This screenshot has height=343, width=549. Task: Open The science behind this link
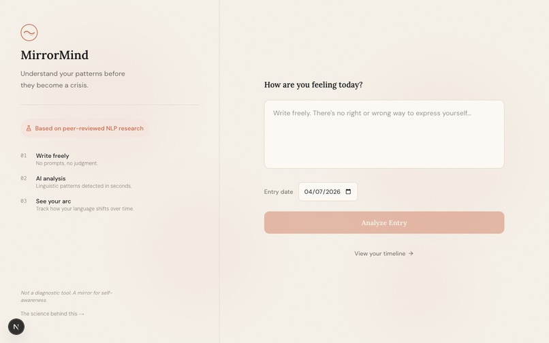(x=49, y=314)
